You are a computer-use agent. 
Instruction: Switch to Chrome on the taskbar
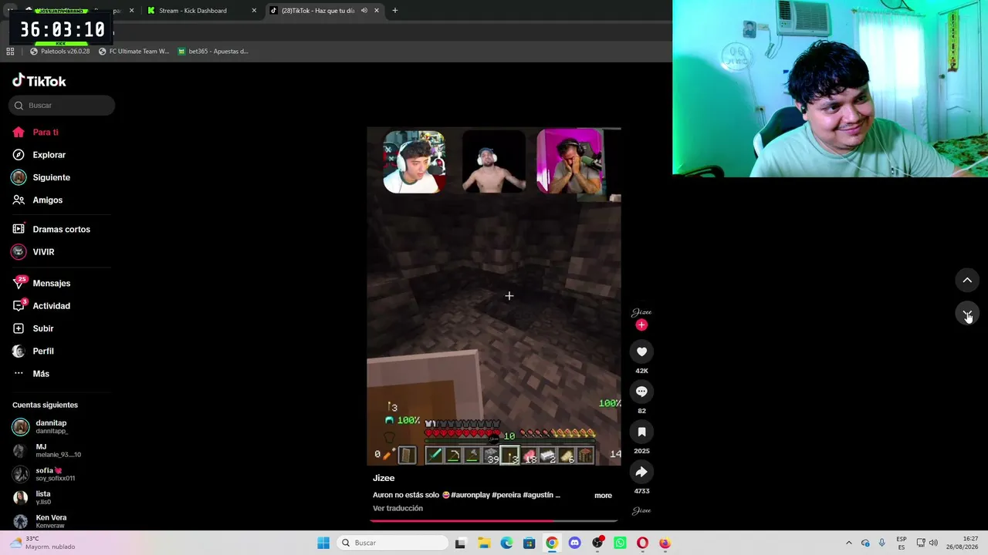pyautogui.click(x=552, y=543)
